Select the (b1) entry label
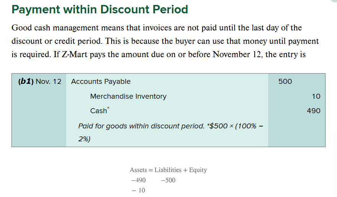The width and height of the screenshot is (337, 197). [26, 82]
